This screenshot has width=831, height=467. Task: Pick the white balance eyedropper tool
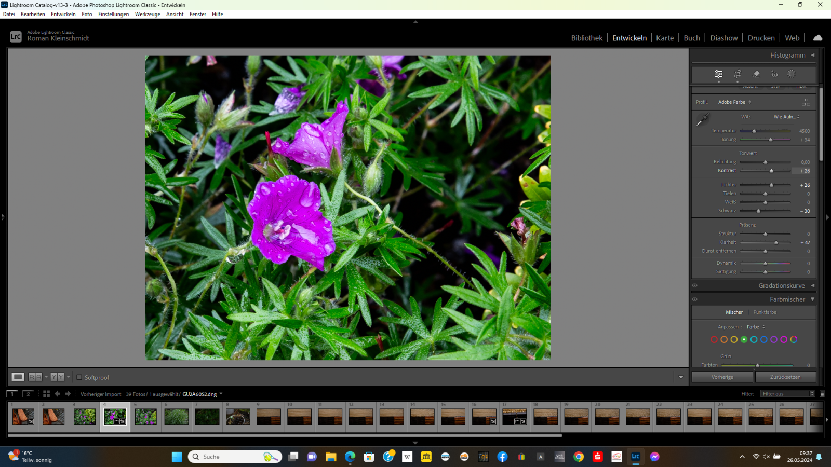[x=703, y=119]
